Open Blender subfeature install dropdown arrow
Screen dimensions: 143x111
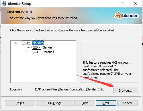[x=39, y=47]
